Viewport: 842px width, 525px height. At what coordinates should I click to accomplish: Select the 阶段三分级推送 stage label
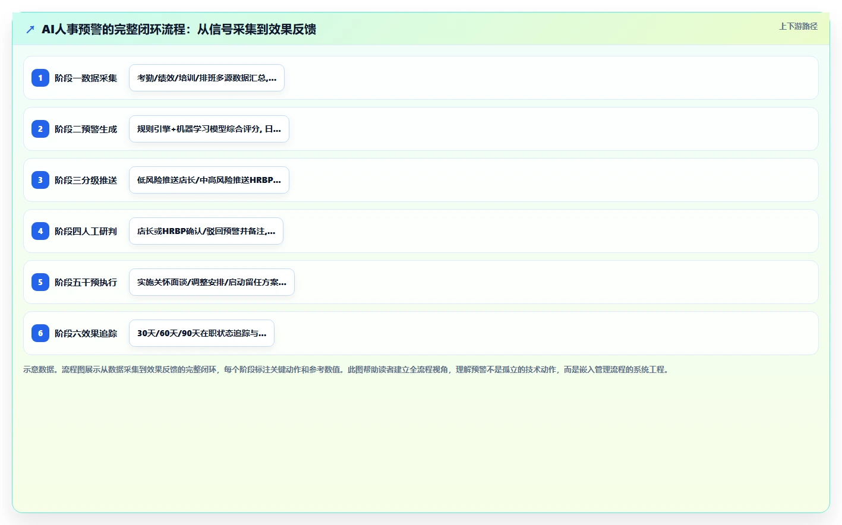tap(86, 180)
